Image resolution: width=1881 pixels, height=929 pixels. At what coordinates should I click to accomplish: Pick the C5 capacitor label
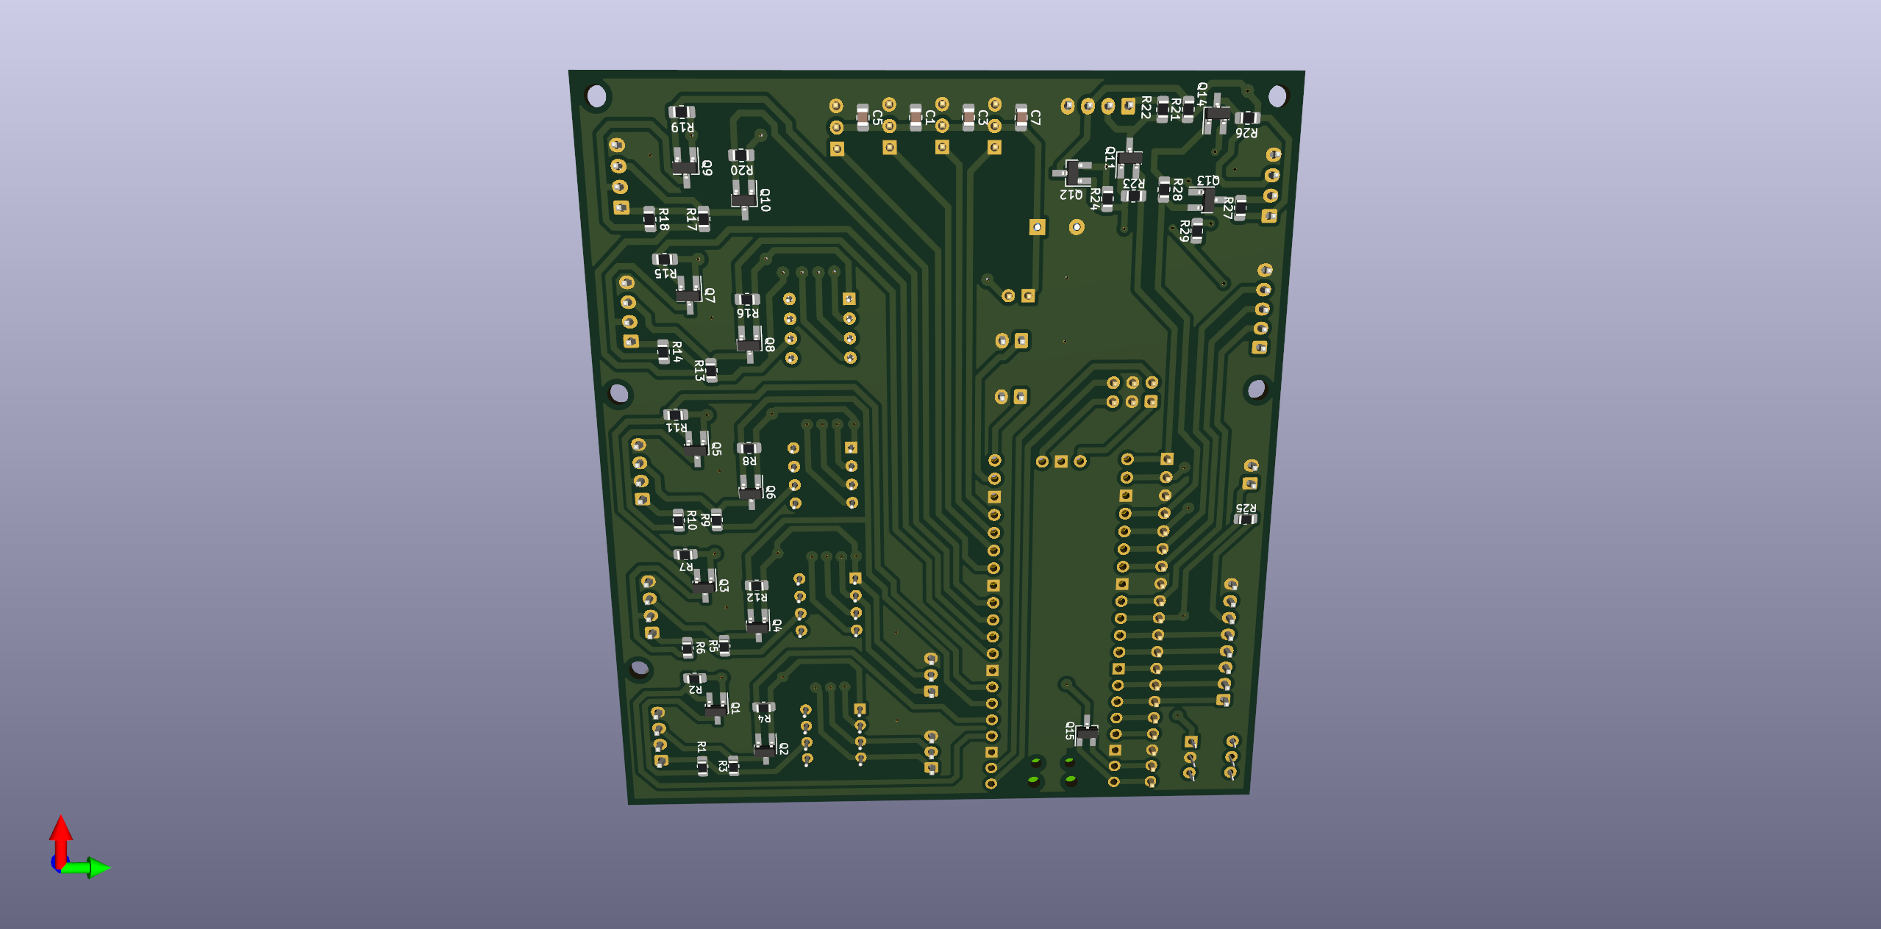coord(877,118)
